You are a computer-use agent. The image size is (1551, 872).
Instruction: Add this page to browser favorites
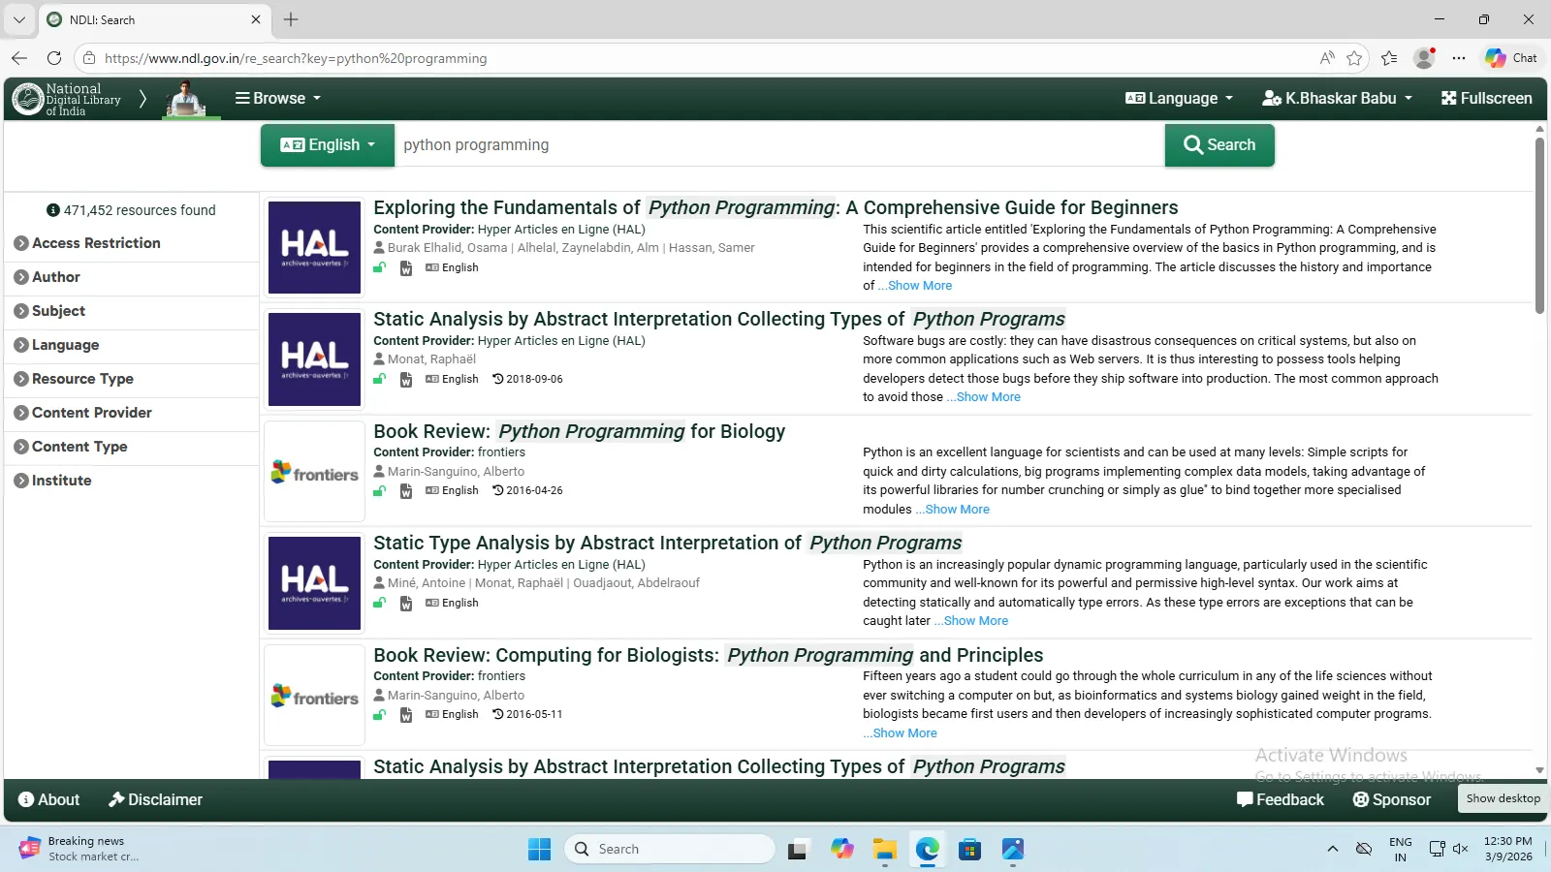tap(1354, 58)
